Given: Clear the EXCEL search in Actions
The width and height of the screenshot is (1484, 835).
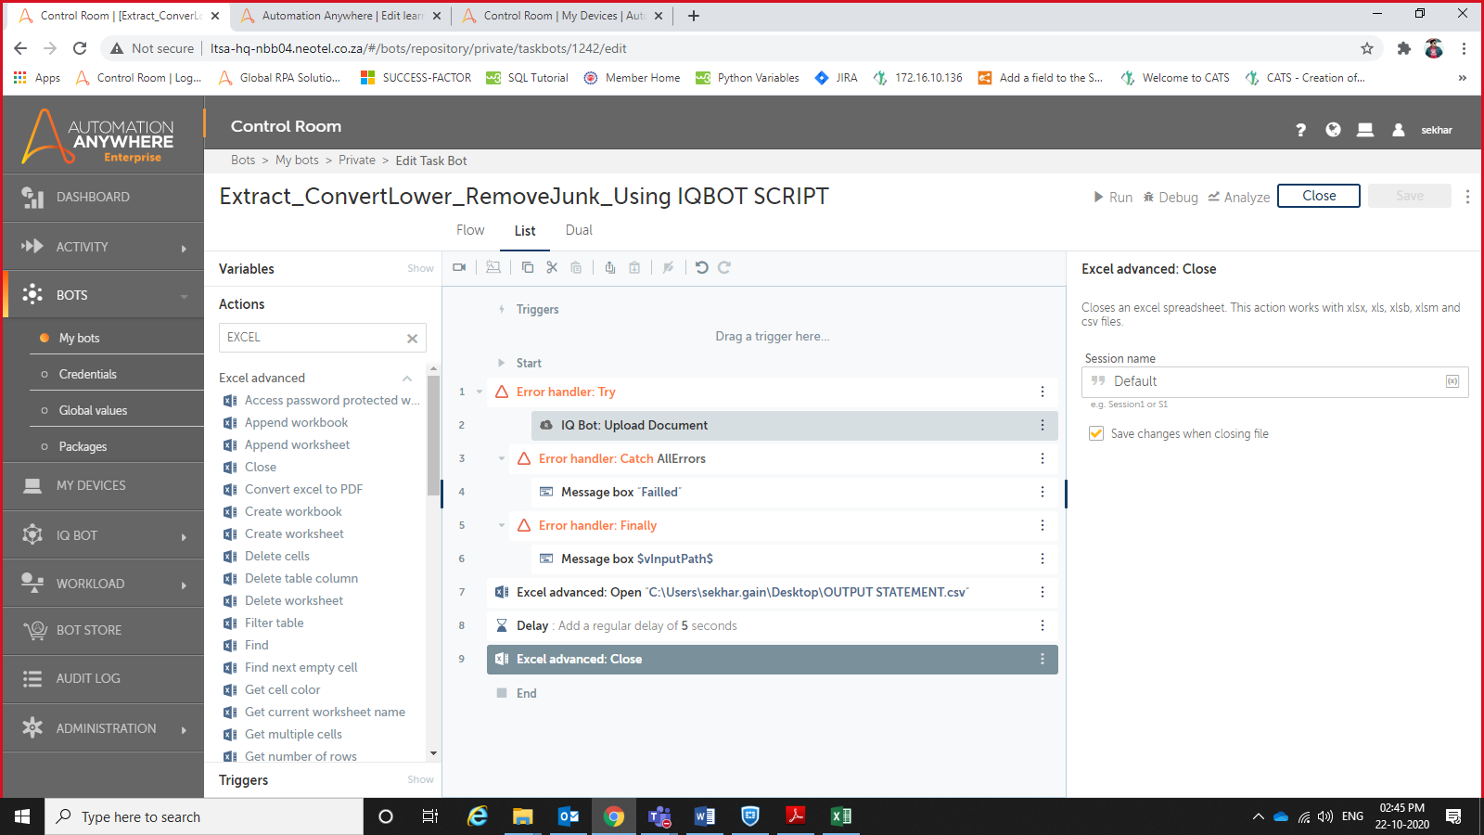Looking at the screenshot, I should (x=412, y=339).
